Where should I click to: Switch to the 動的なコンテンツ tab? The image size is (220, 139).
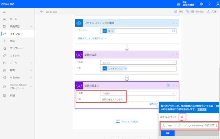click(168, 117)
